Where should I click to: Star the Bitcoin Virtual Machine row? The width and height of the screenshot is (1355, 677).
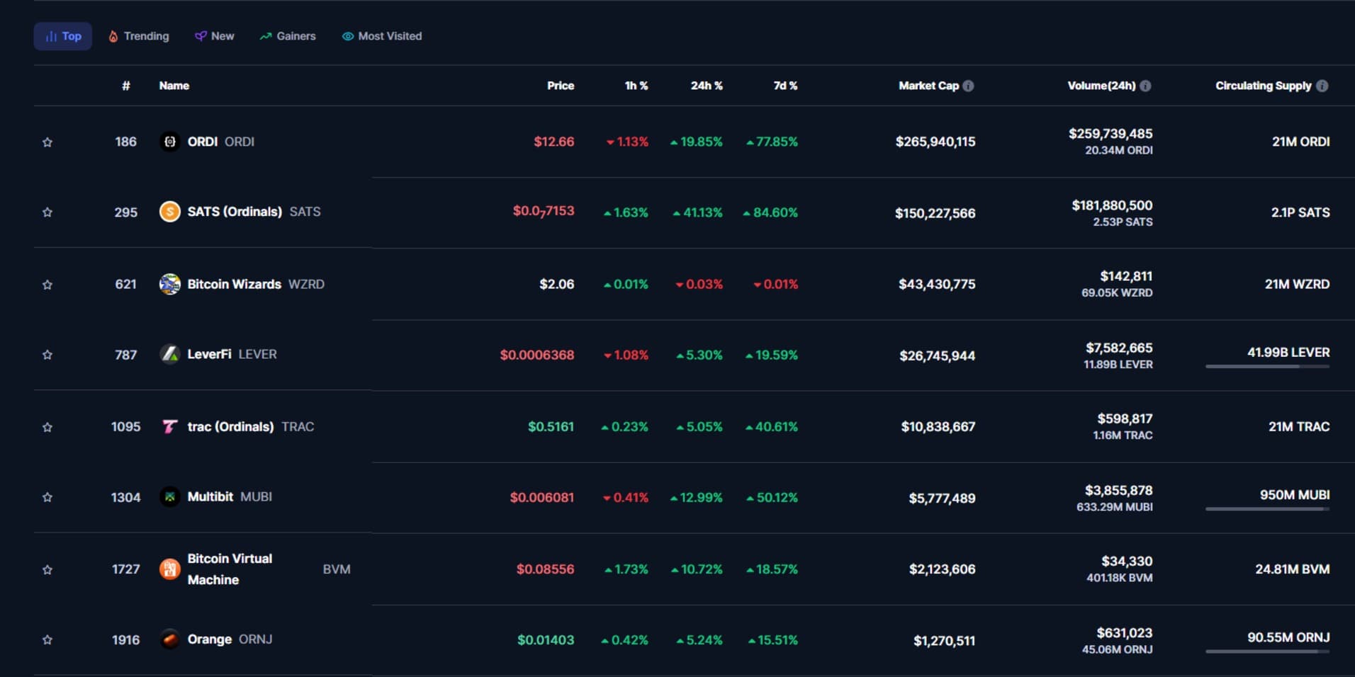(x=47, y=569)
